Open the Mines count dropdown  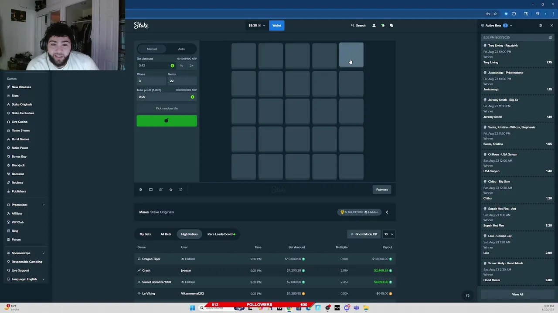coord(151,81)
